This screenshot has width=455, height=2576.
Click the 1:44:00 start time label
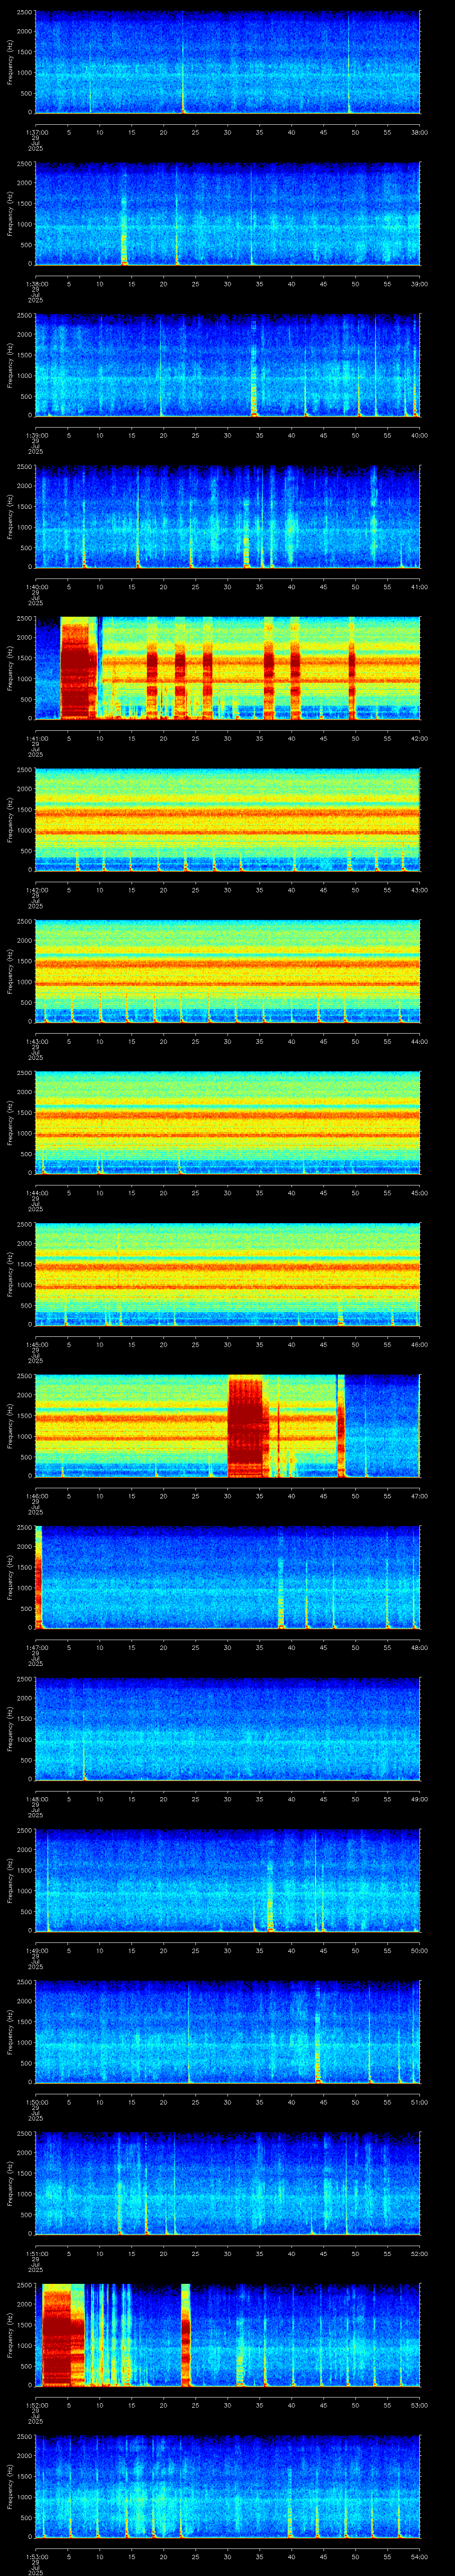click(36, 1193)
